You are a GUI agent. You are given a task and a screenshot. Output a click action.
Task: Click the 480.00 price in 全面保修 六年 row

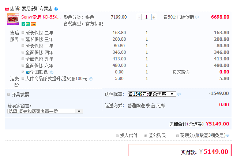coord(119,65)
